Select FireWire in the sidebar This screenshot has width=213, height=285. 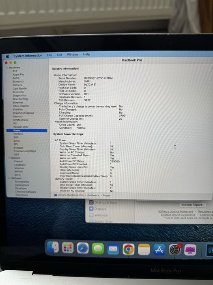pyautogui.click(x=18, y=110)
